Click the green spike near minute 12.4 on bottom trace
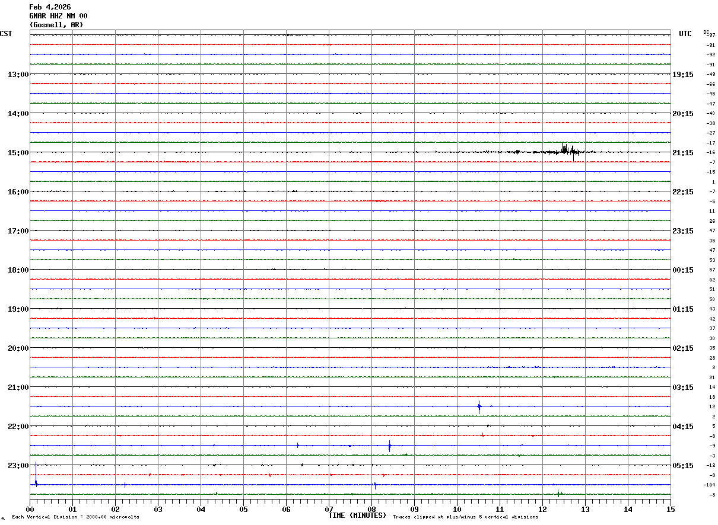The width and height of the screenshot is (718, 525). pos(558,493)
